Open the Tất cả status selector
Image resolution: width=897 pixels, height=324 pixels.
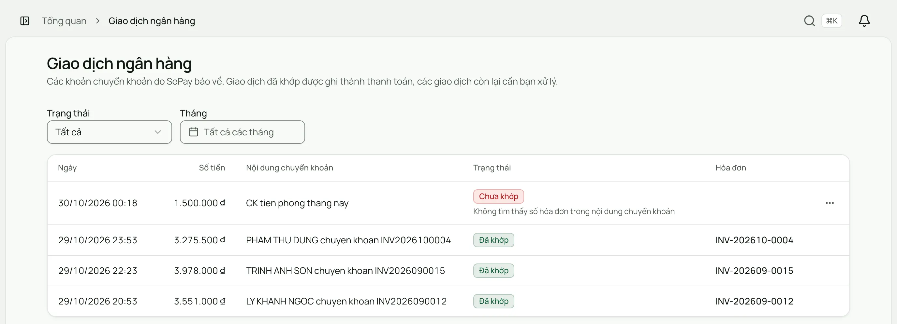[109, 132]
